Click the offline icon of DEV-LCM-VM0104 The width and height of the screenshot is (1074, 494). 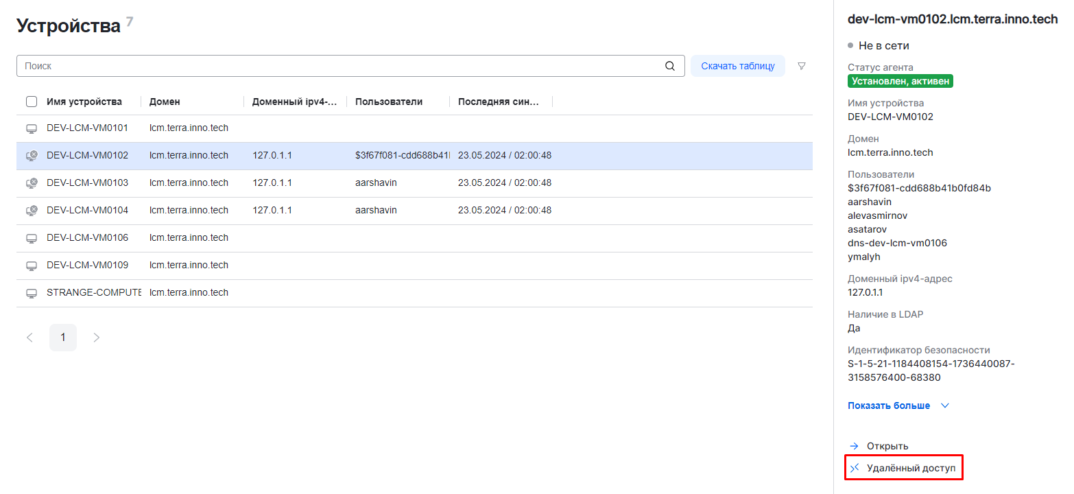point(32,211)
